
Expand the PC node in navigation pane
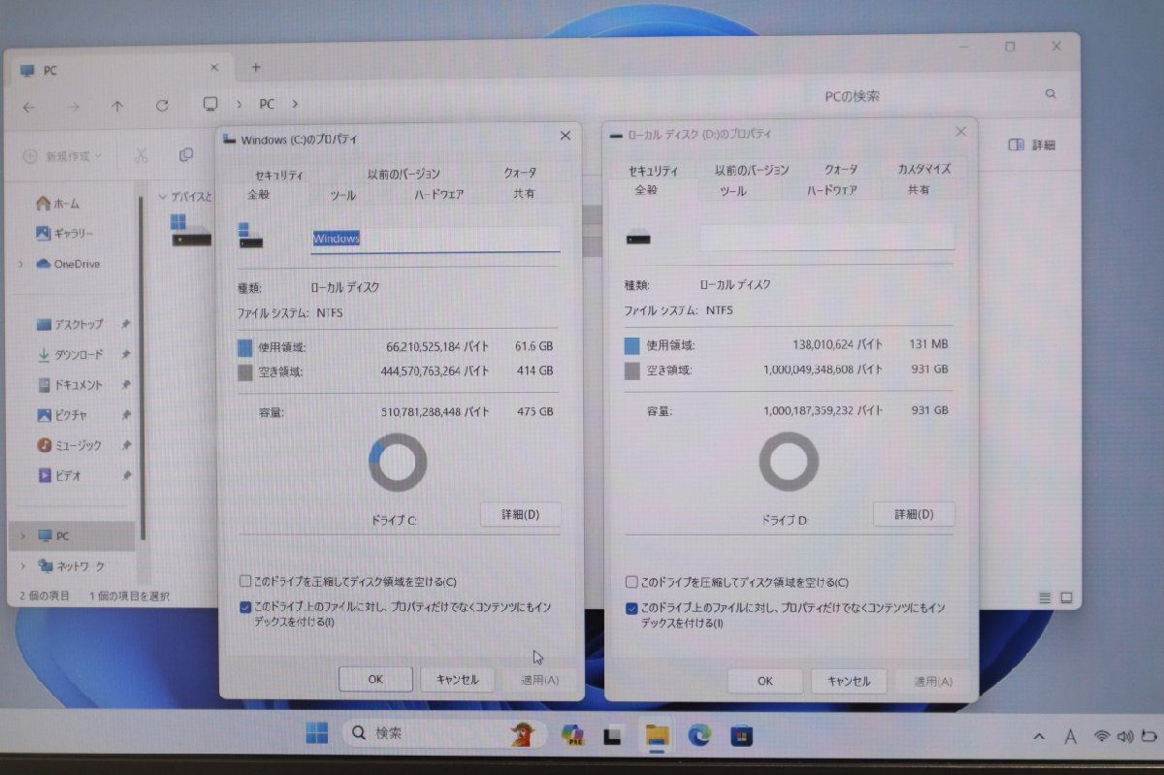point(21,535)
